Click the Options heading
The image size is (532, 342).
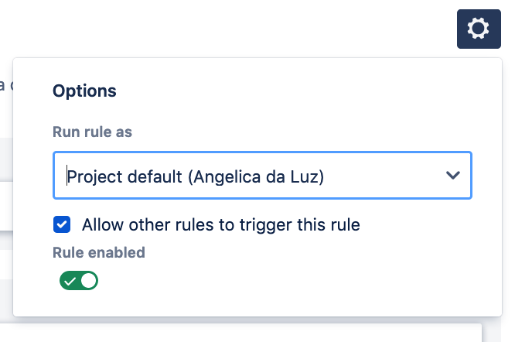(84, 91)
